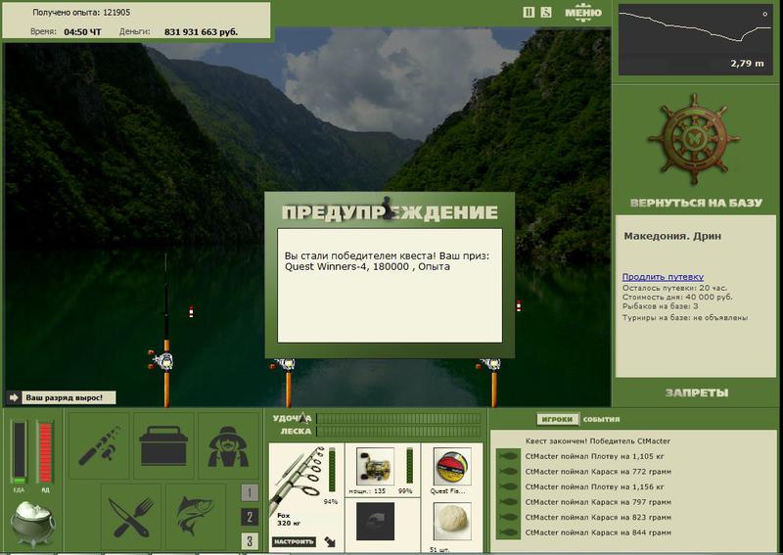
Task: Click the reel condition gauge showing 99%
Action: point(409,467)
